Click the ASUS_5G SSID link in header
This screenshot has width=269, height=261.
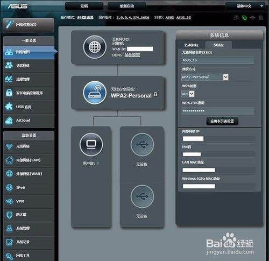point(183,18)
